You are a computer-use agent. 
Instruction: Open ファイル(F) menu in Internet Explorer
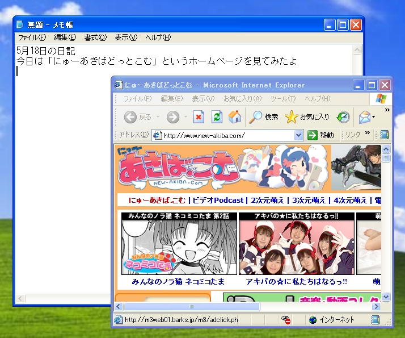click(x=137, y=99)
